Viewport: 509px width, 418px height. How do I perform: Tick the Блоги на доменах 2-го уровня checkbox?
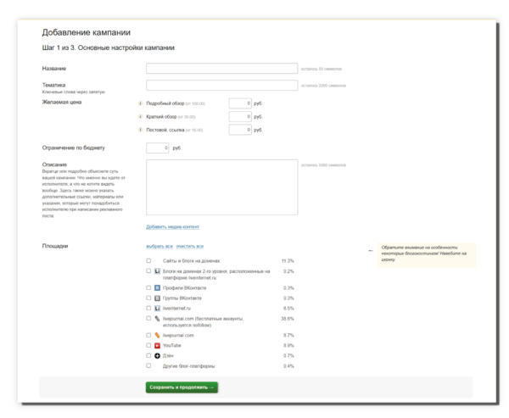tap(148, 270)
